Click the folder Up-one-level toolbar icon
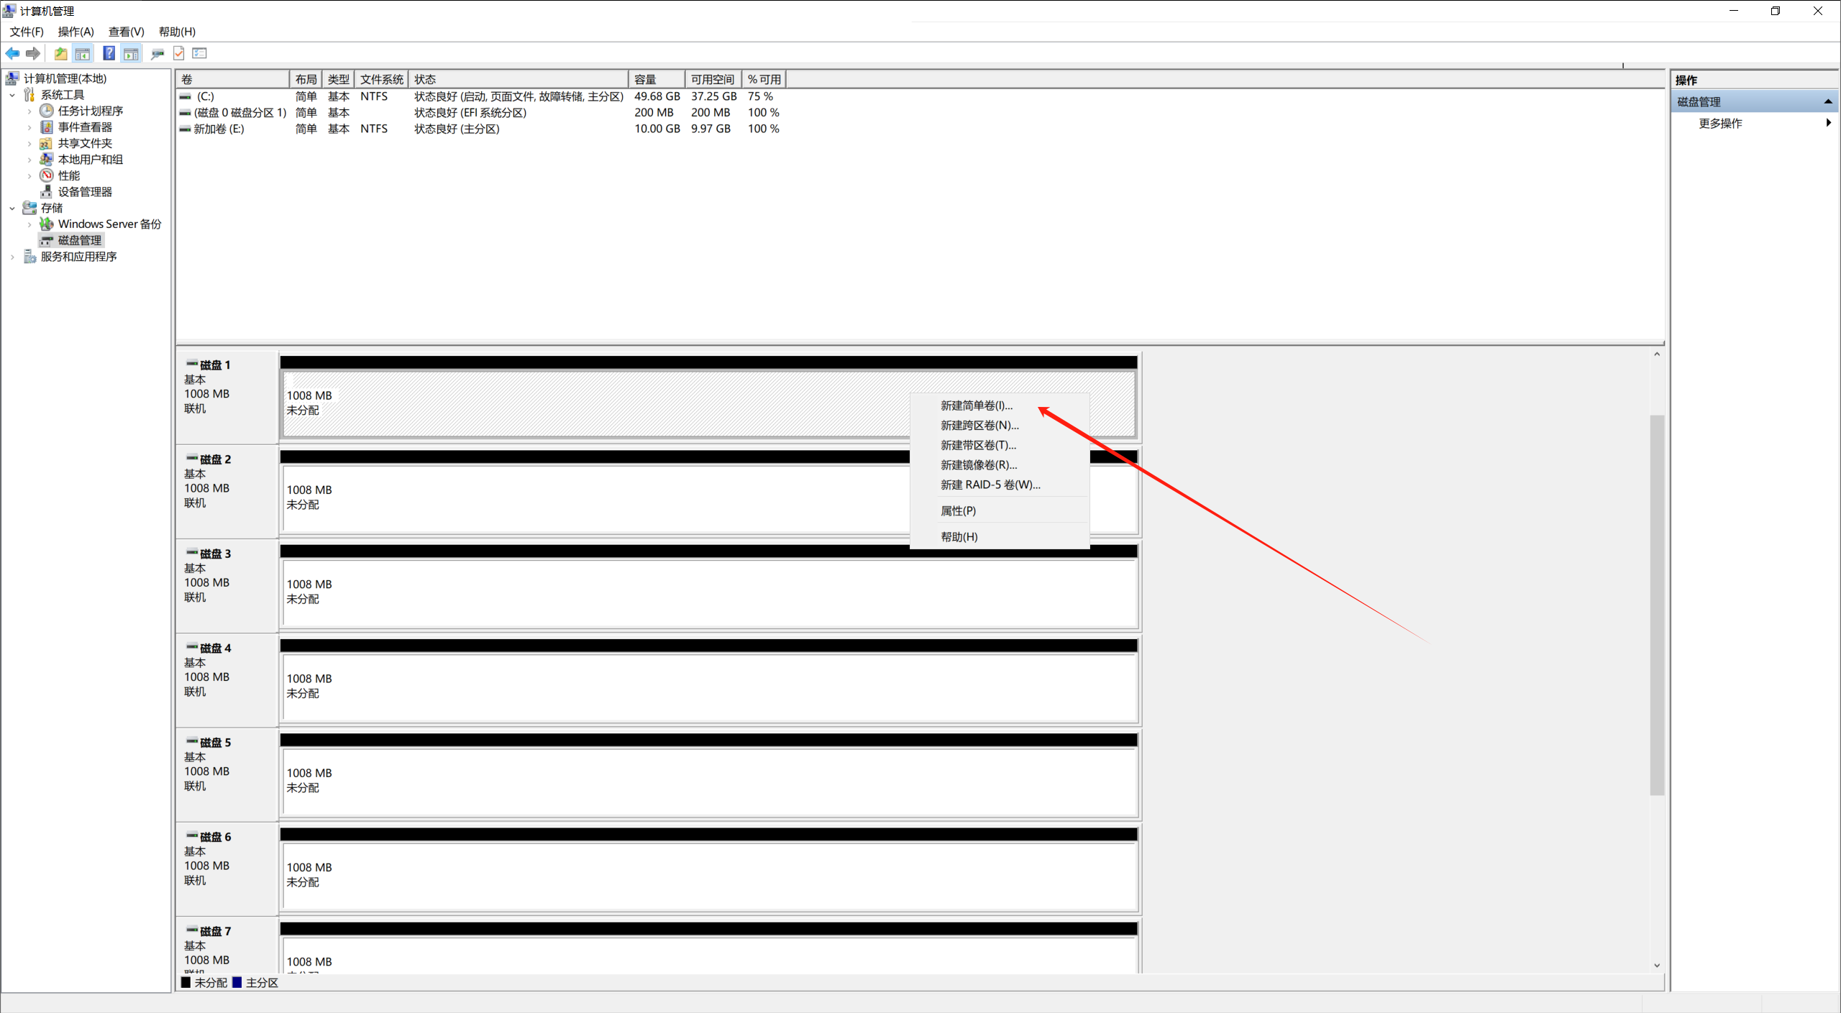 pos(61,53)
